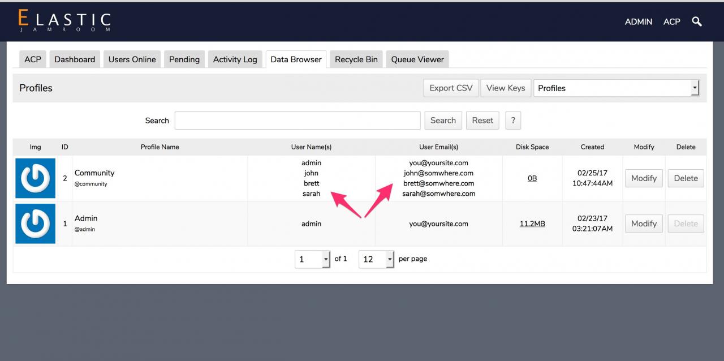Click email sarah@somwhere.com
The width and height of the screenshot is (724, 361).
pos(438,194)
